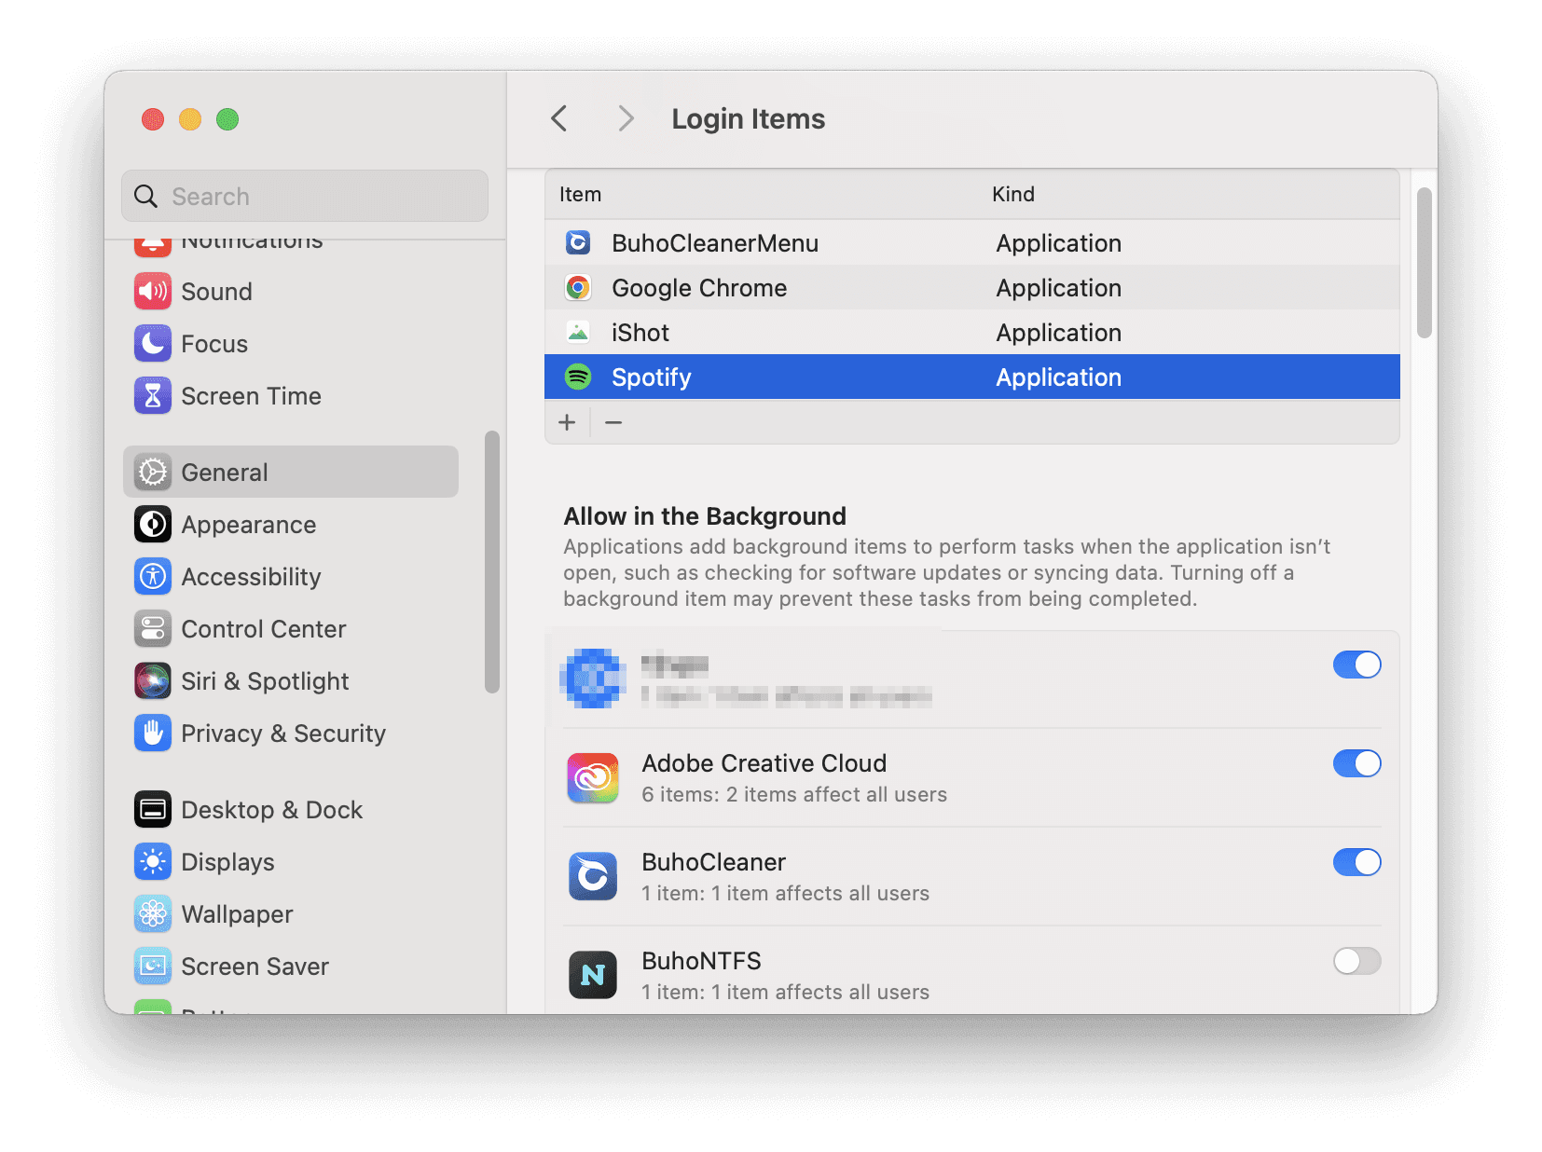Click the forward navigation chevron
The image size is (1542, 1152).
(625, 118)
